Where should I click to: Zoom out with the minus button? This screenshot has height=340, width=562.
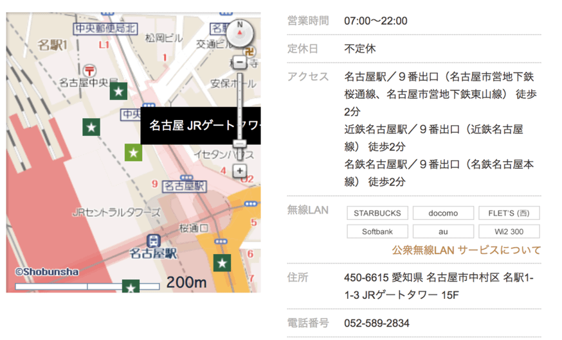pyautogui.click(x=239, y=63)
